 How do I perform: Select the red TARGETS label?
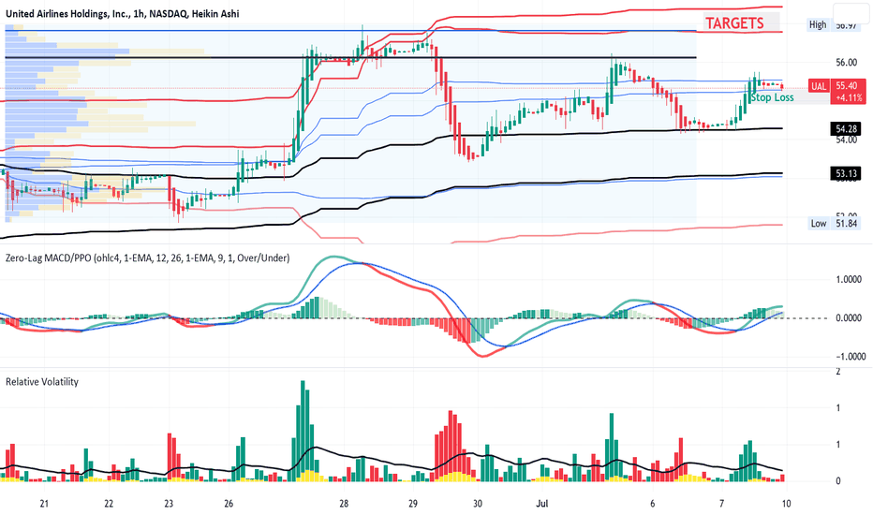click(735, 22)
